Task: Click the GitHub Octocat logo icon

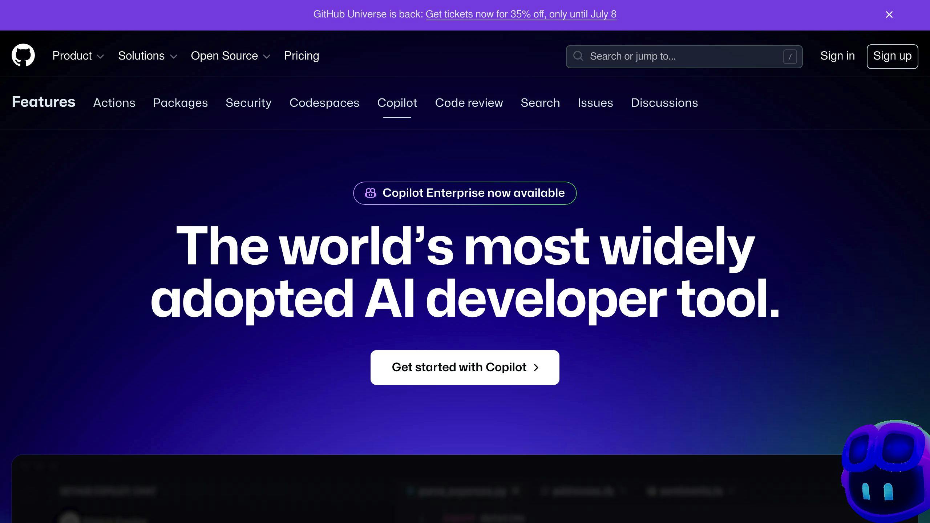Action: pyautogui.click(x=23, y=56)
